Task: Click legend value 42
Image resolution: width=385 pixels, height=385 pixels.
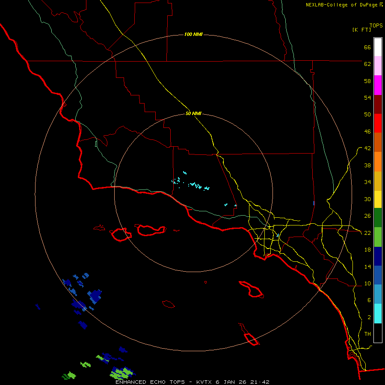Action: point(367,148)
